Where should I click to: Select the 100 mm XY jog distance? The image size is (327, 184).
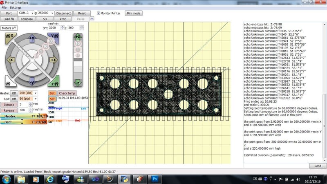(x=51, y=41)
